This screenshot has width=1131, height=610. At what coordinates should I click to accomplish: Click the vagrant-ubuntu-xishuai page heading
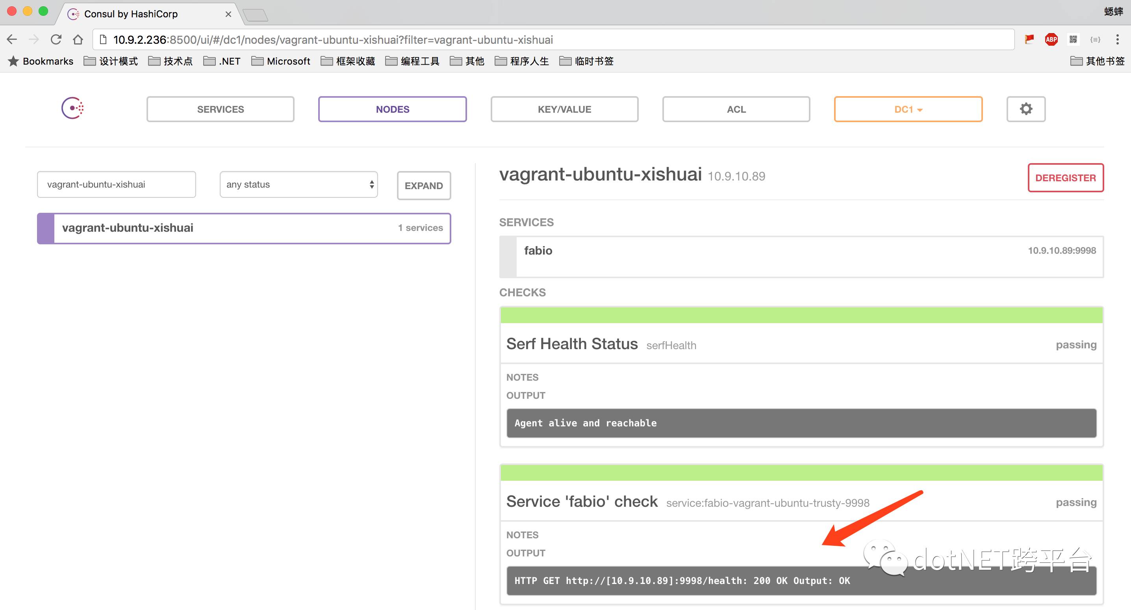coord(600,175)
